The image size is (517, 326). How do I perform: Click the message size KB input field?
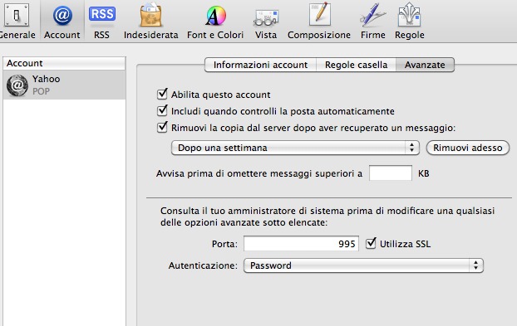tap(391, 173)
